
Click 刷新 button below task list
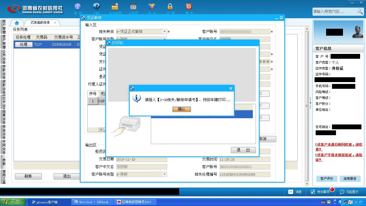(28, 176)
